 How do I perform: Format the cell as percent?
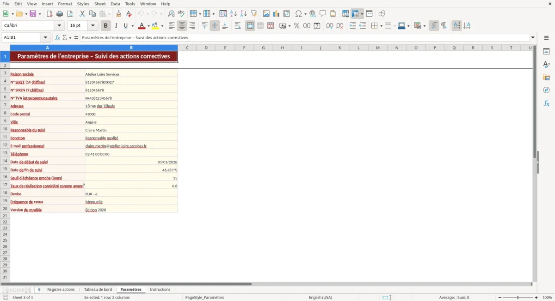[297, 26]
